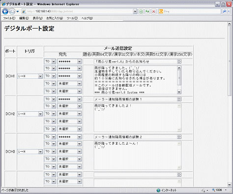The image size is (233, 194).
Task: Open the 編集(E) menu
Action: pos(24,18)
